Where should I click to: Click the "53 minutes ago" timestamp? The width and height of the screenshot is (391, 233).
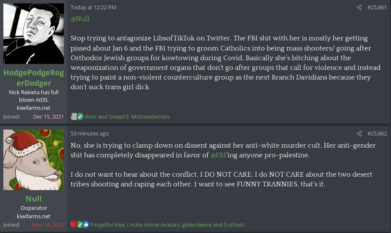90,134
